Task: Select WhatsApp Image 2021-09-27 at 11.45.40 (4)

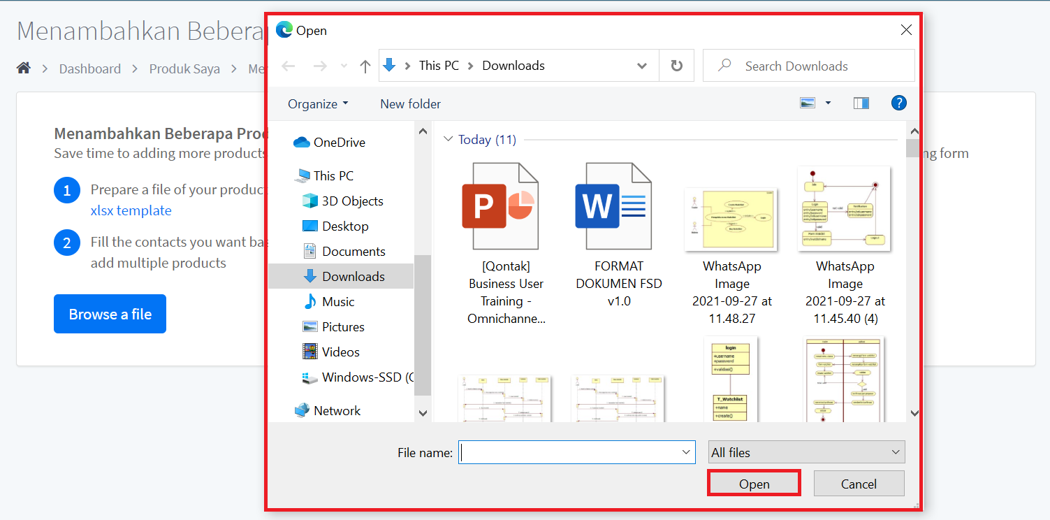Action: 845,245
